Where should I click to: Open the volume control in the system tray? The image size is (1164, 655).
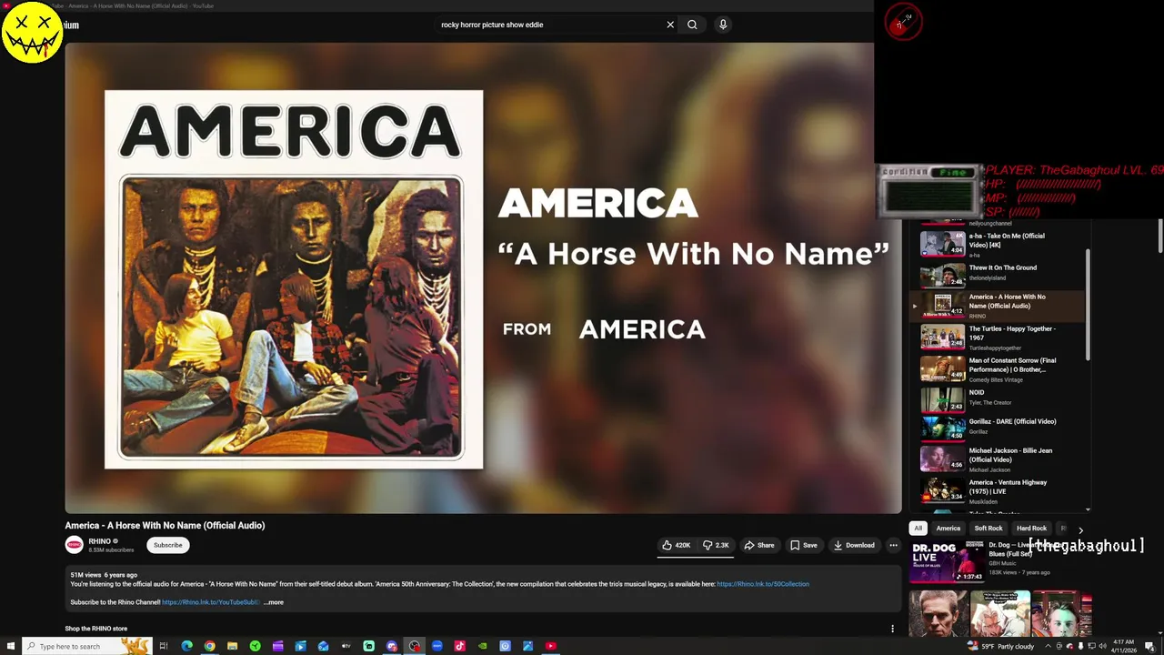(x=1102, y=646)
